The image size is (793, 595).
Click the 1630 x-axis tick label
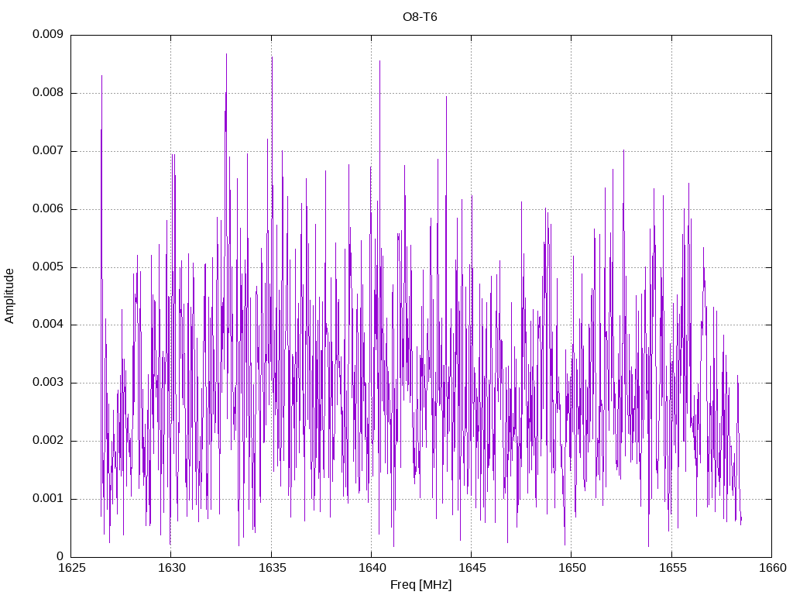(172, 568)
